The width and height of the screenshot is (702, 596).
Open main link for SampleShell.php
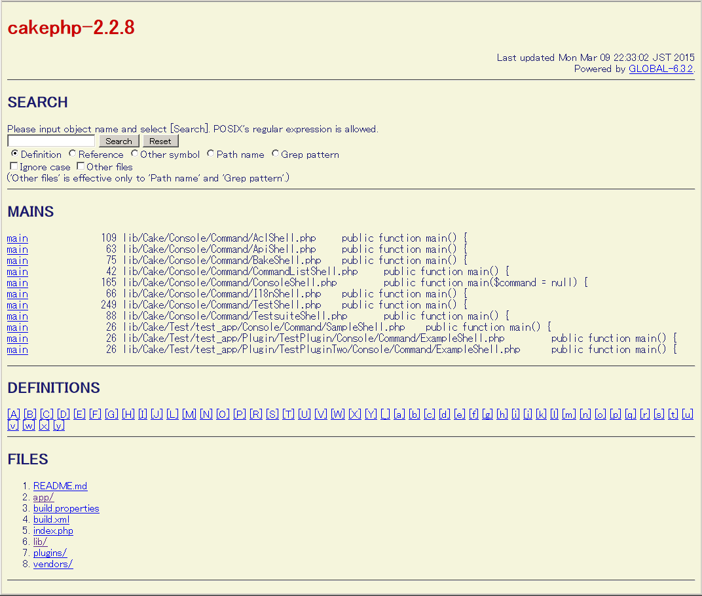[x=18, y=327]
